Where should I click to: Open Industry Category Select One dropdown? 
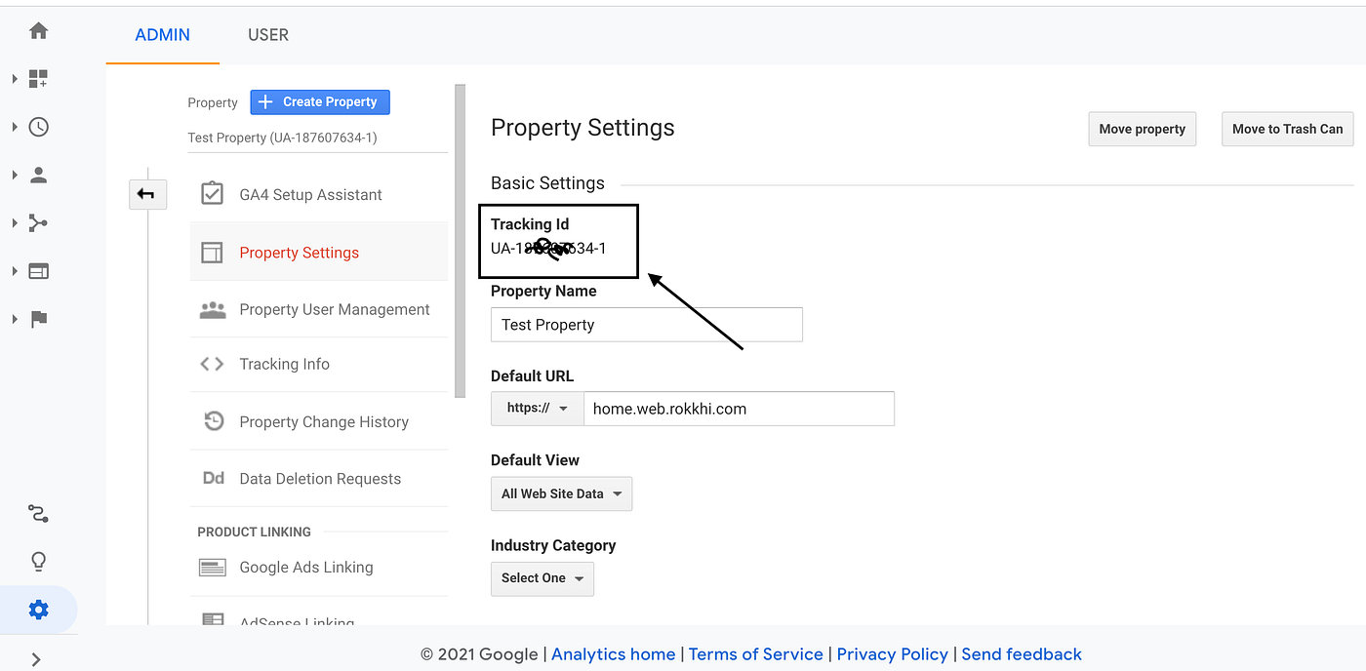(x=542, y=578)
